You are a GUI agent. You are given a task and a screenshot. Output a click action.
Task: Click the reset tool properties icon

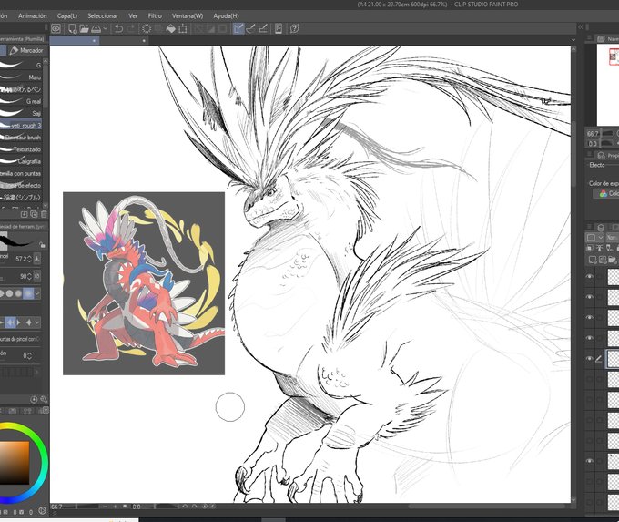tap(34, 400)
